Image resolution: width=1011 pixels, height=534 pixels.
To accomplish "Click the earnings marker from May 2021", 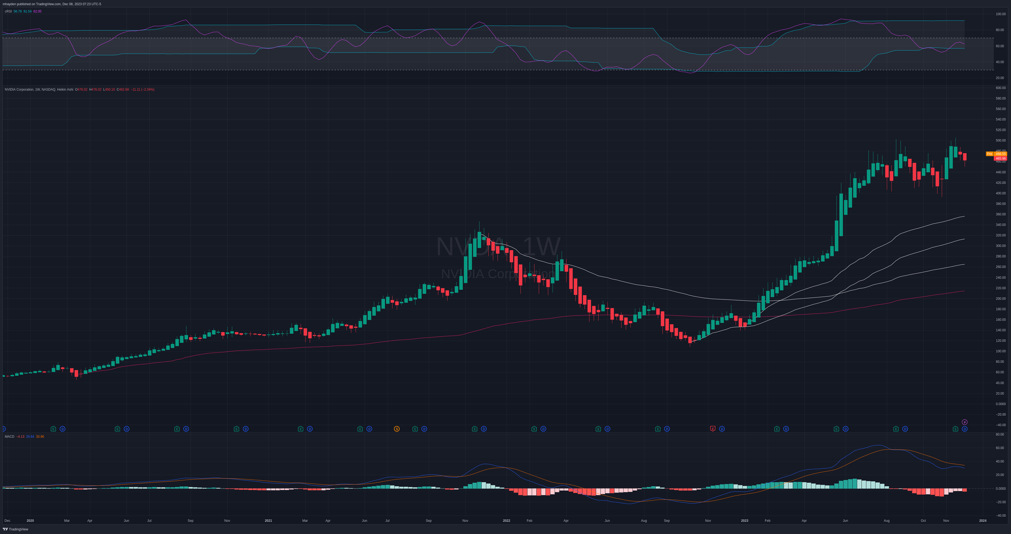I will (360, 429).
